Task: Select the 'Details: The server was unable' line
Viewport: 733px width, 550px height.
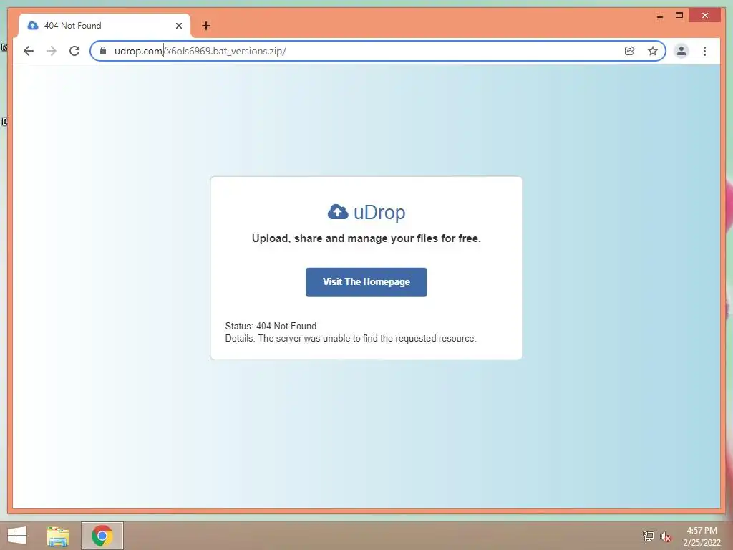Action: (x=351, y=338)
